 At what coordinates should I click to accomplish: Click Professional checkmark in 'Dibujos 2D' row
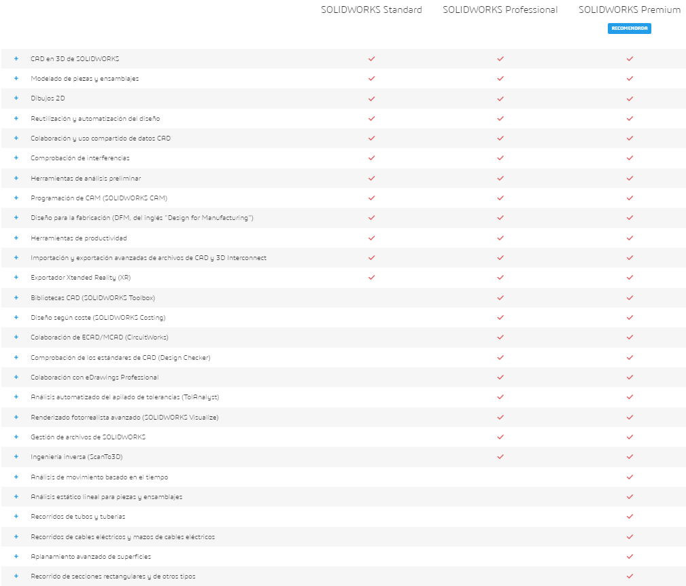500,98
